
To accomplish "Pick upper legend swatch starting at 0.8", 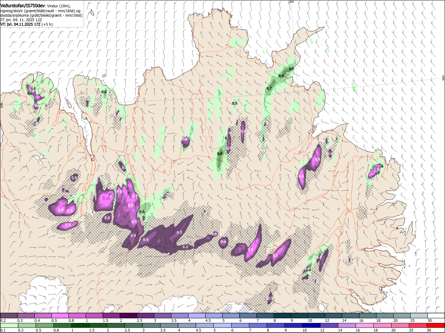I will pyautogui.click(x=77, y=316).
